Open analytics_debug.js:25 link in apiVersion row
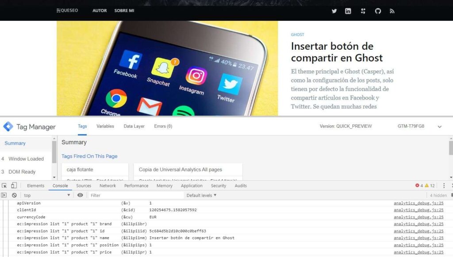Viewport: 453px width, 257px height. (x=418, y=203)
